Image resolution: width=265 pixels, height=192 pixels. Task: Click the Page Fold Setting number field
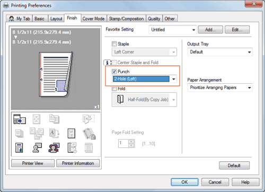click(123, 143)
